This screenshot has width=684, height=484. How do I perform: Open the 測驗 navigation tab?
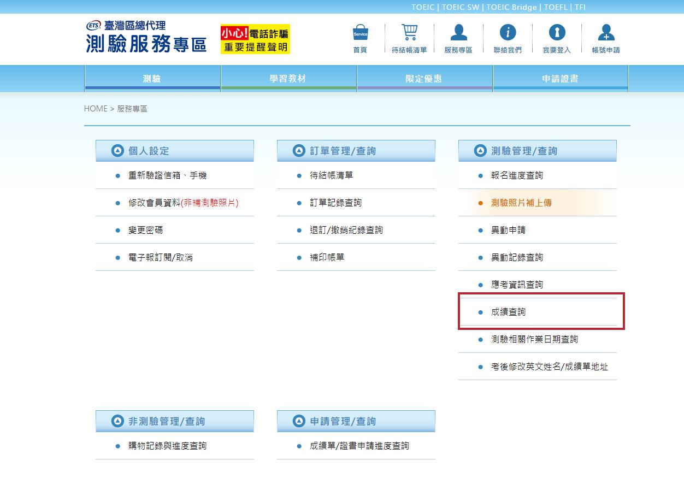(152, 79)
